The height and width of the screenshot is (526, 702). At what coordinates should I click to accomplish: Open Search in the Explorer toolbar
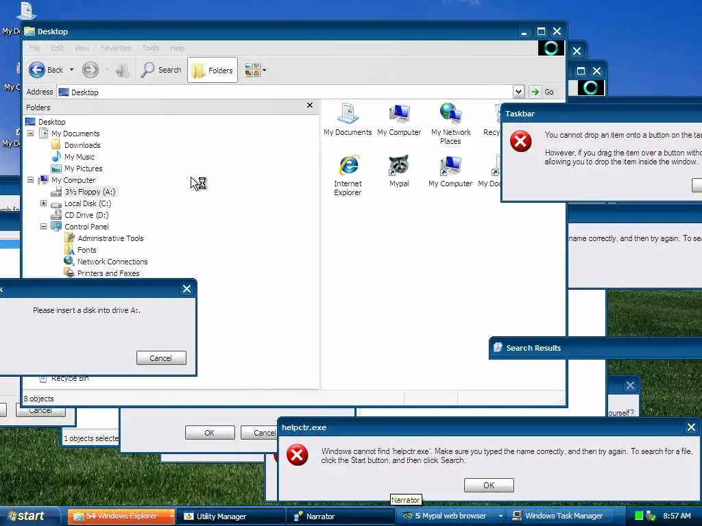coord(161,70)
